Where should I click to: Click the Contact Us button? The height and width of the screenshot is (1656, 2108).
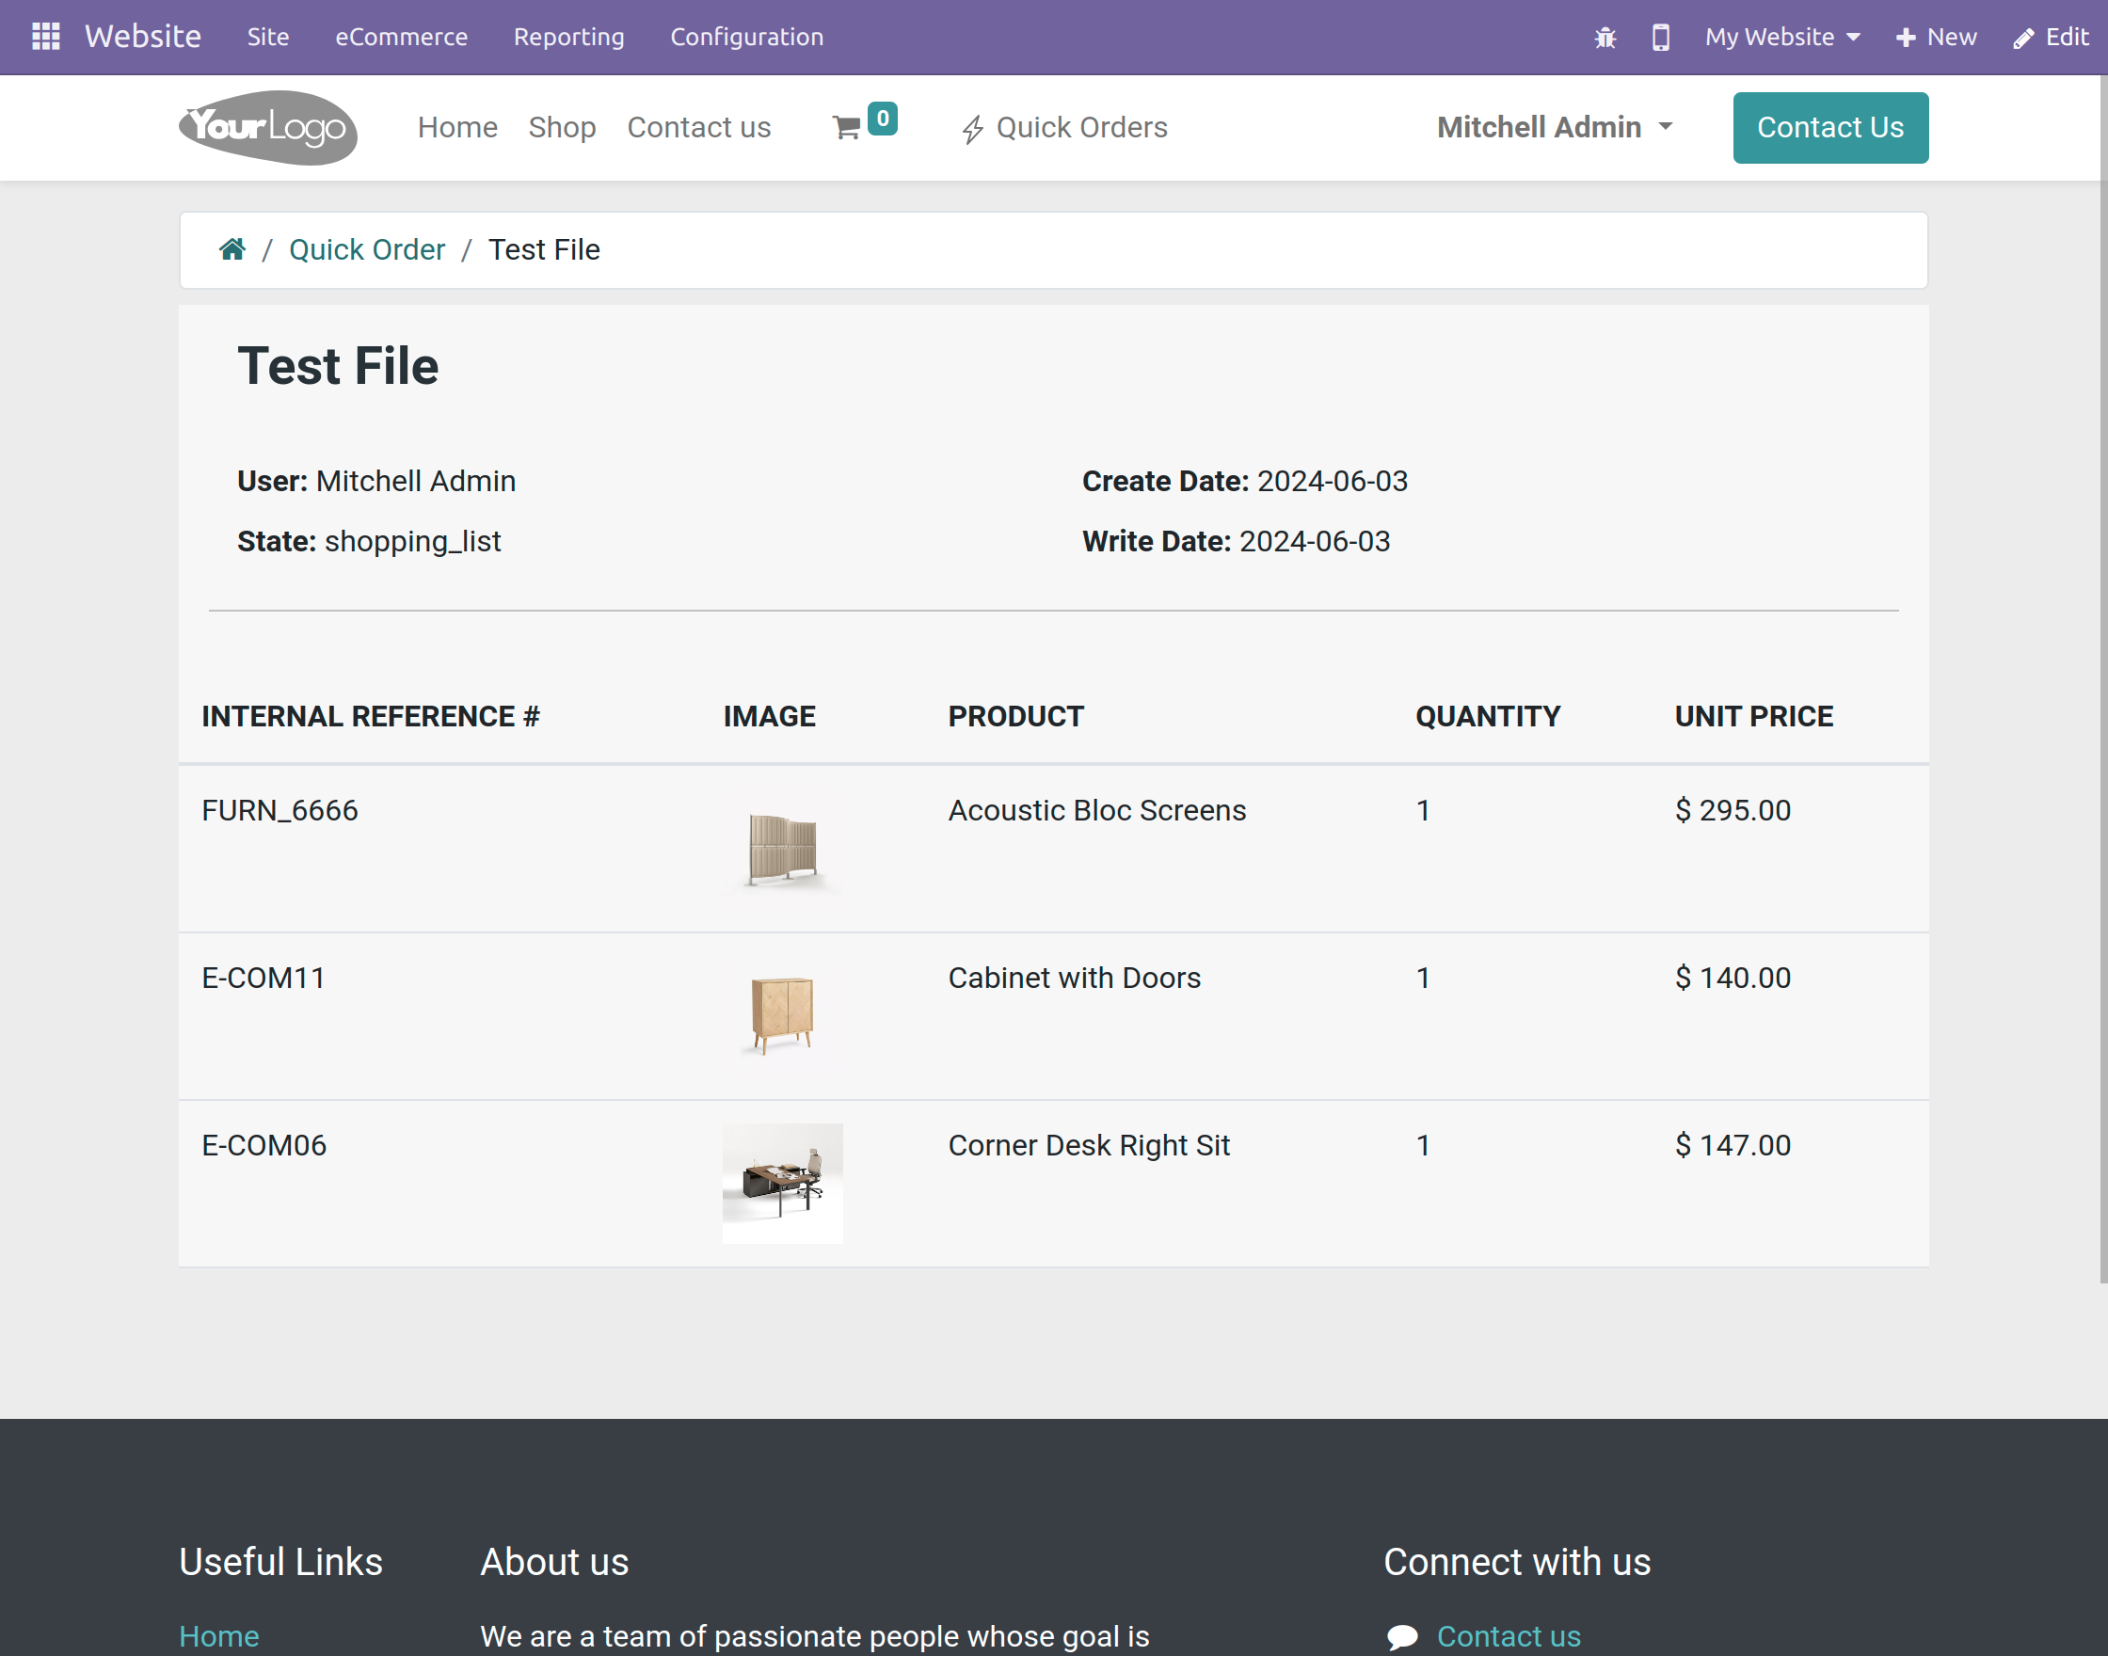coord(1829,127)
